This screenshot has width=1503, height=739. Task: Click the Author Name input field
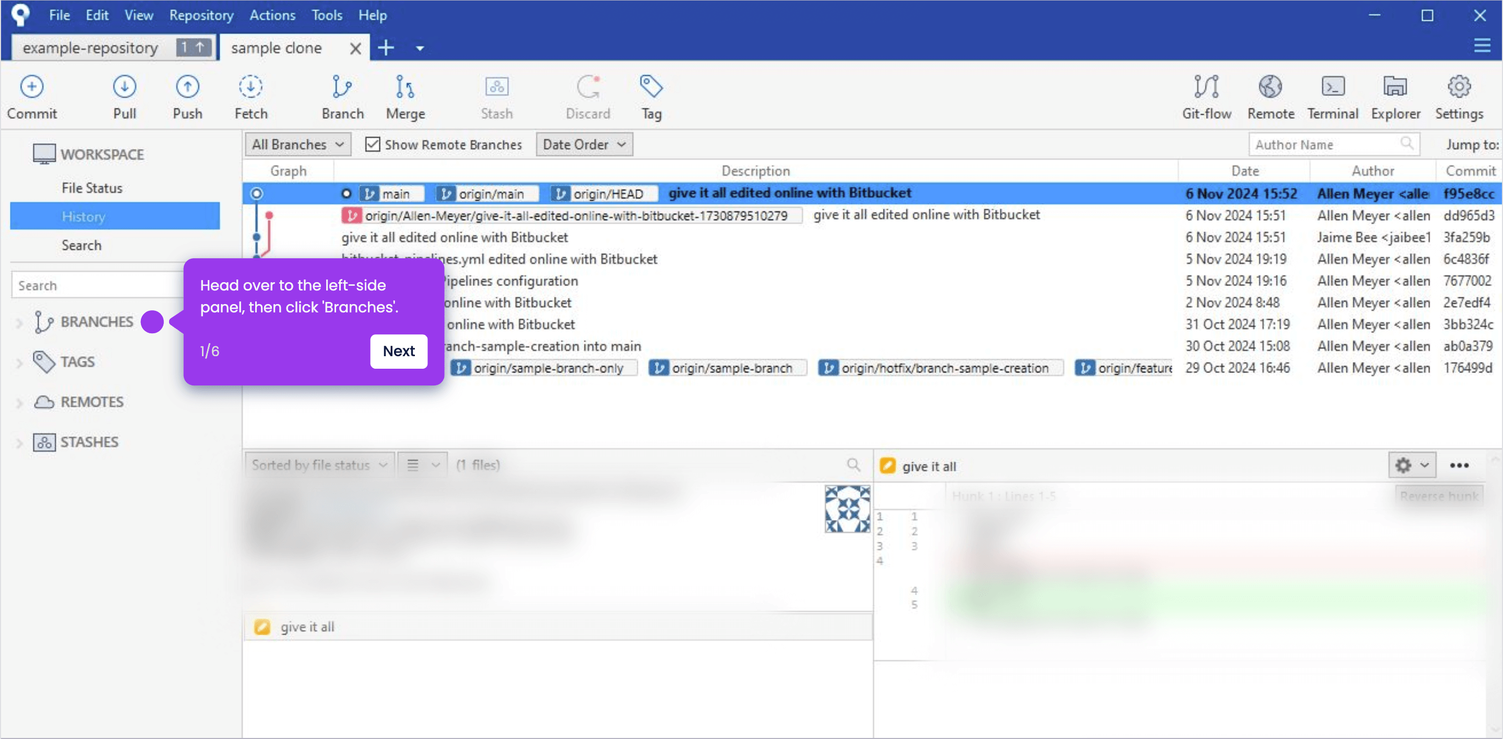tap(1333, 144)
